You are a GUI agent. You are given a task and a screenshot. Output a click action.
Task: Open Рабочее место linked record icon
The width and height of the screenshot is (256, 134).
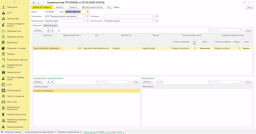tap(157, 21)
